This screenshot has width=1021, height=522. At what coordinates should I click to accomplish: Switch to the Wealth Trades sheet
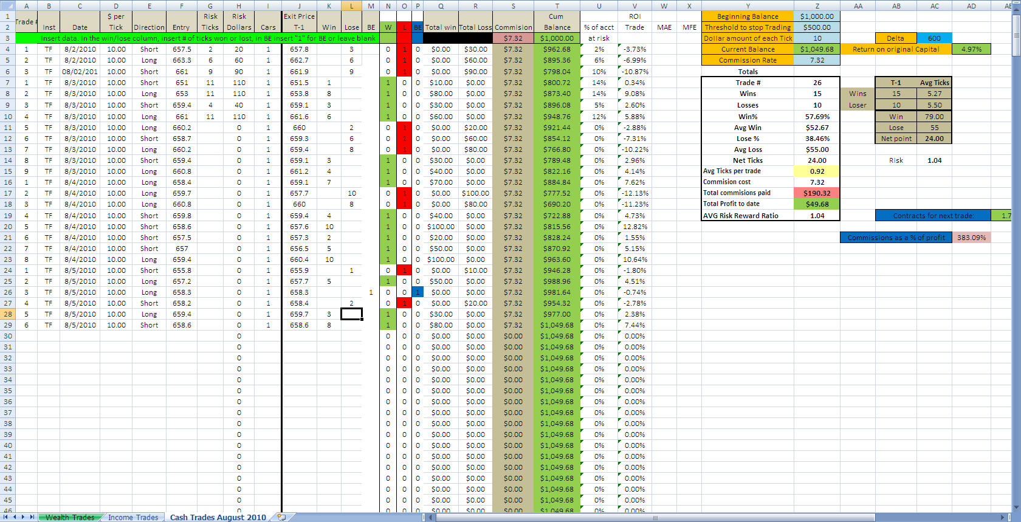[70, 518]
